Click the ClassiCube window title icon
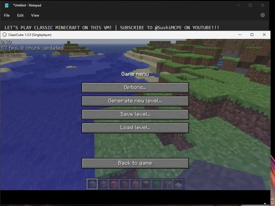 point(5,35)
